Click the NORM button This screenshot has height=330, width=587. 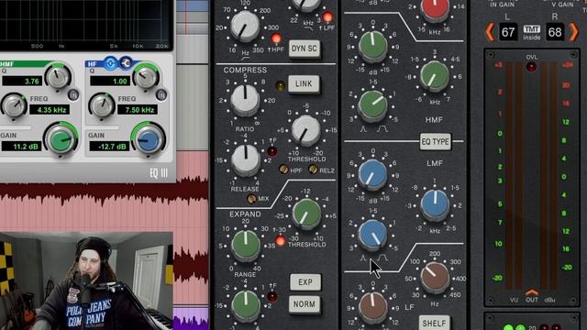[305, 304]
